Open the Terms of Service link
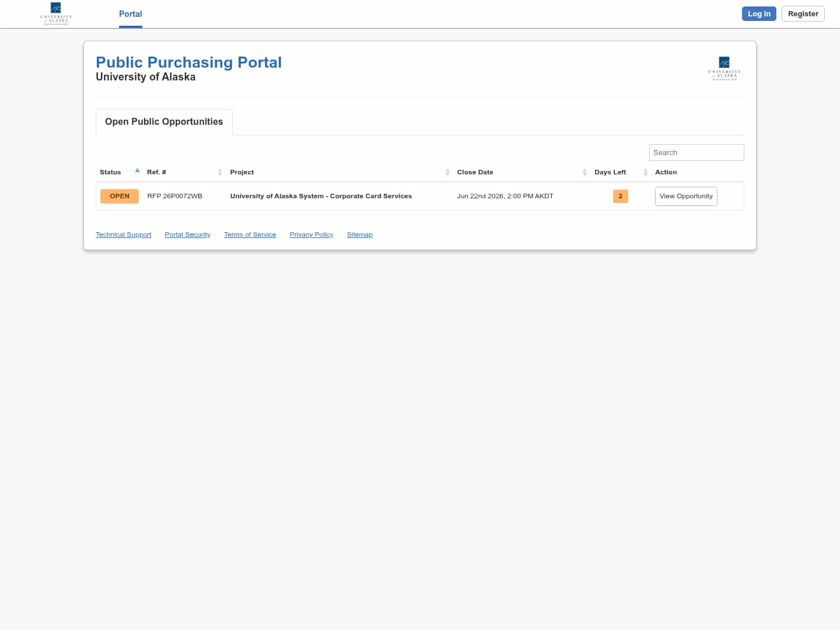 (250, 235)
